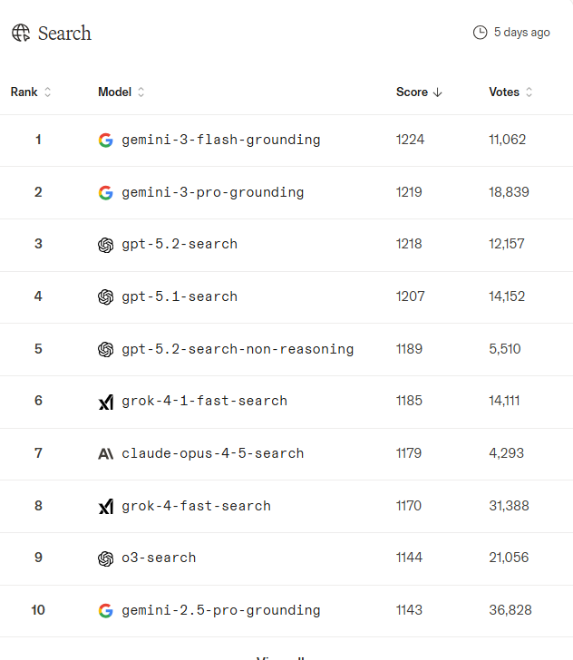Toggle sort arrows next to Rank header
The height and width of the screenshot is (660, 573).
click(47, 92)
